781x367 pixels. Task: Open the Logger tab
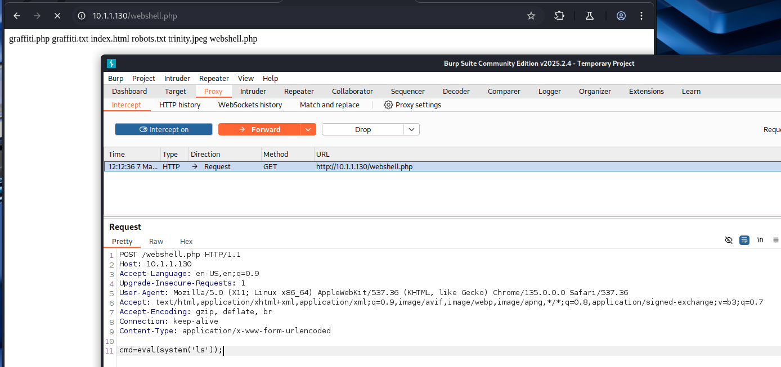[x=550, y=91]
